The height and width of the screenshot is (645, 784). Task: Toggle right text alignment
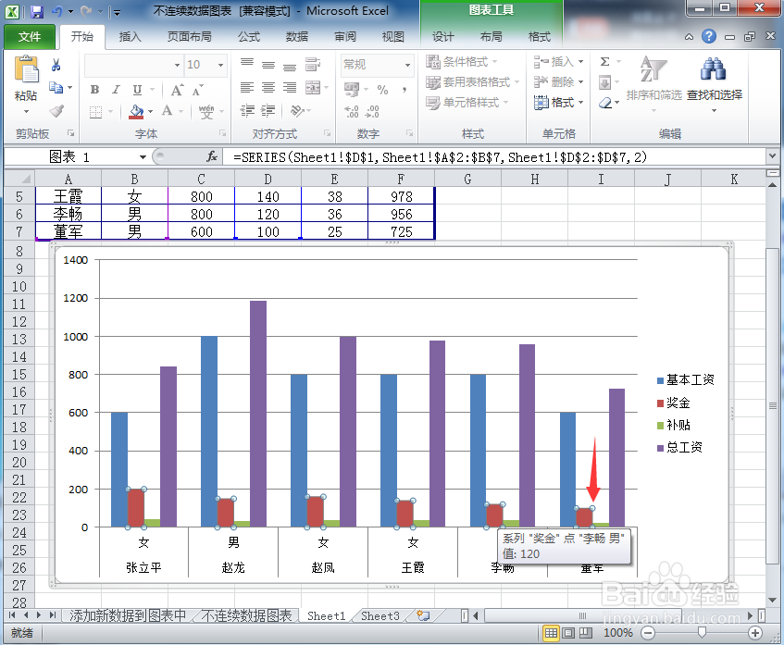(290, 88)
